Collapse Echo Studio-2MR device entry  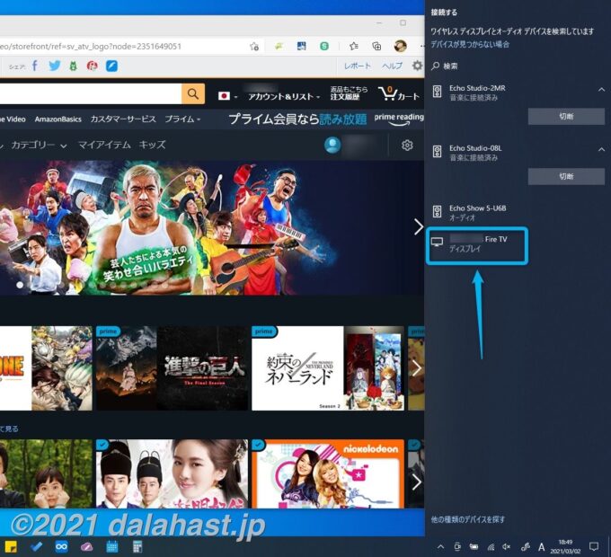tap(602, 90)
